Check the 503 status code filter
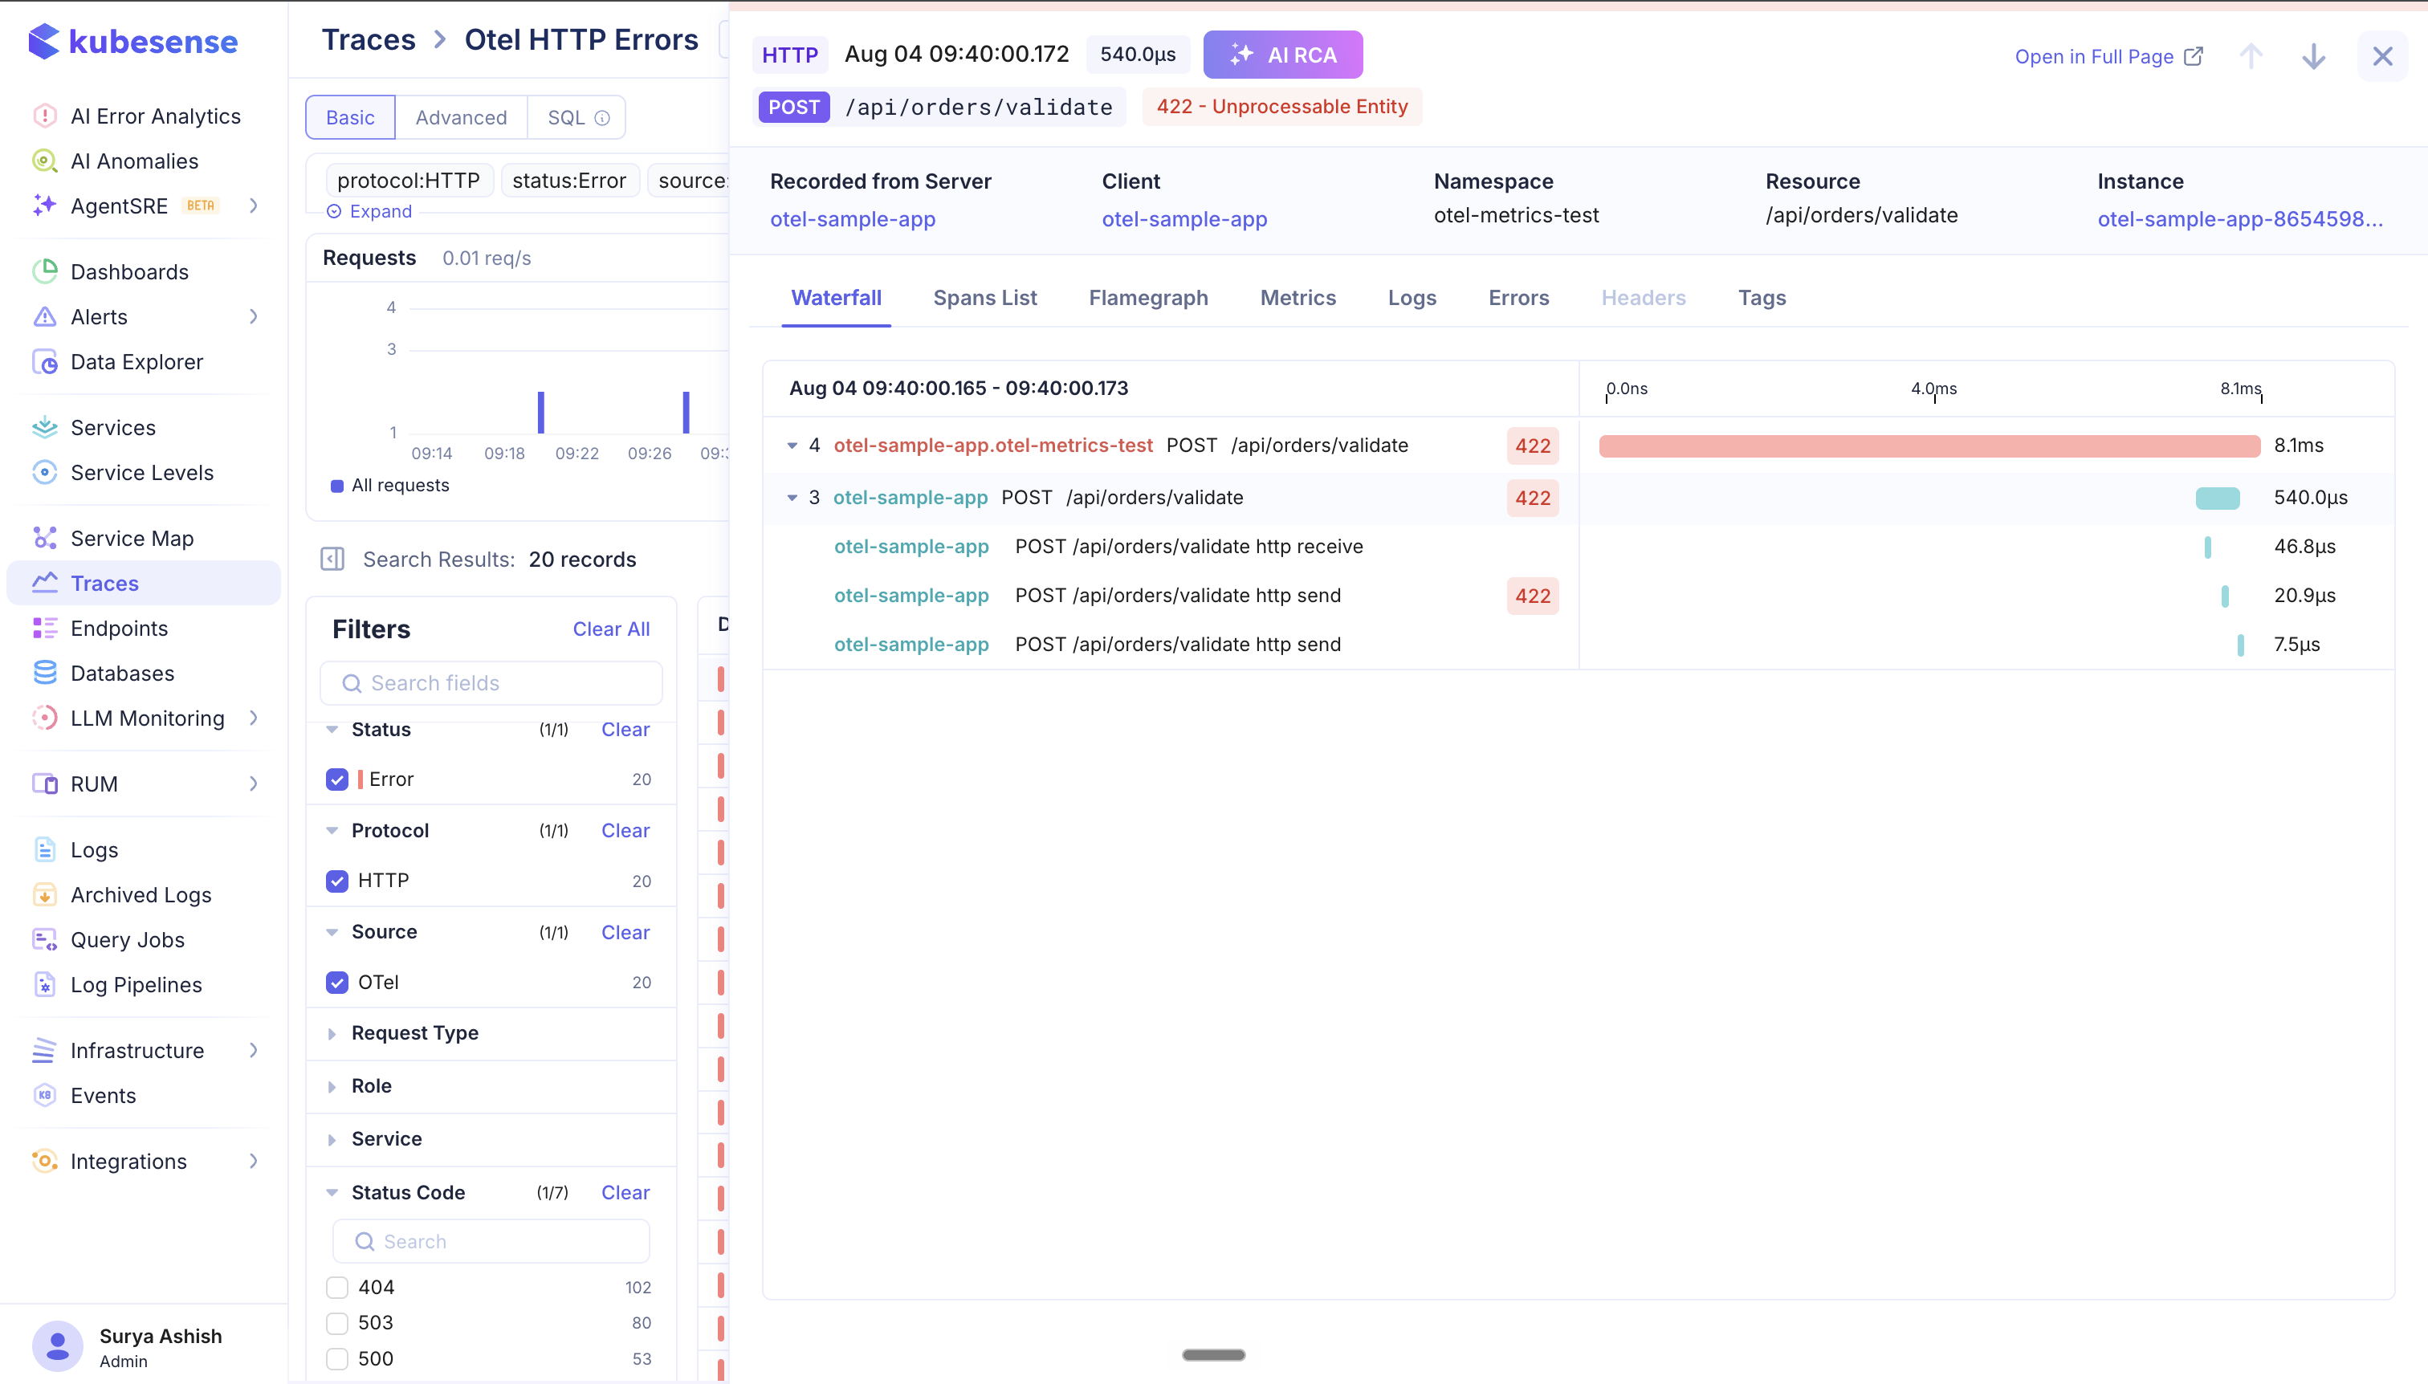 [x=336, y=1323]
